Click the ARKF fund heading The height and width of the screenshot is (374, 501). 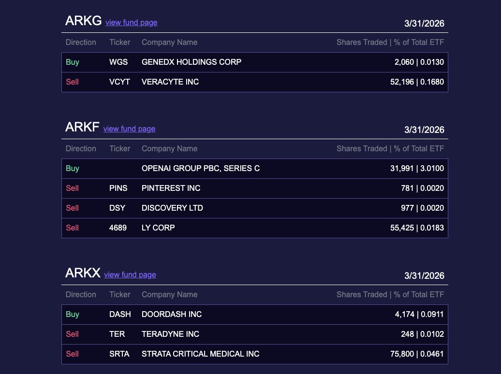coord(82,127)
